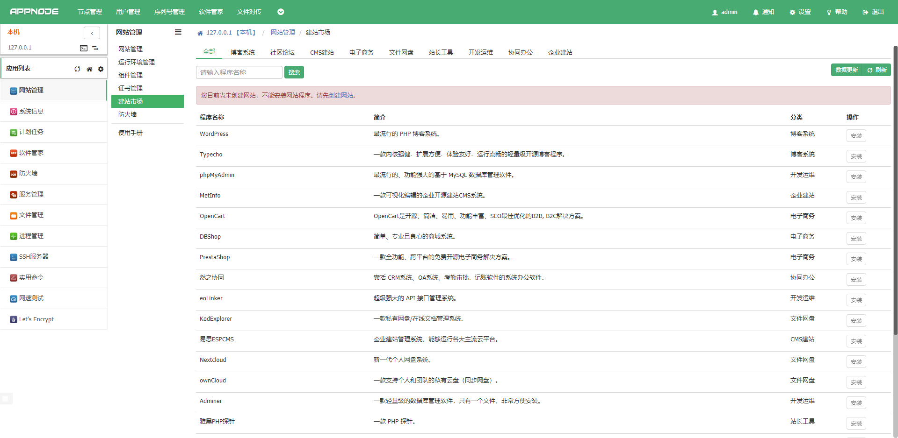Click the home icon in 应用列表 header

point(89,69)
